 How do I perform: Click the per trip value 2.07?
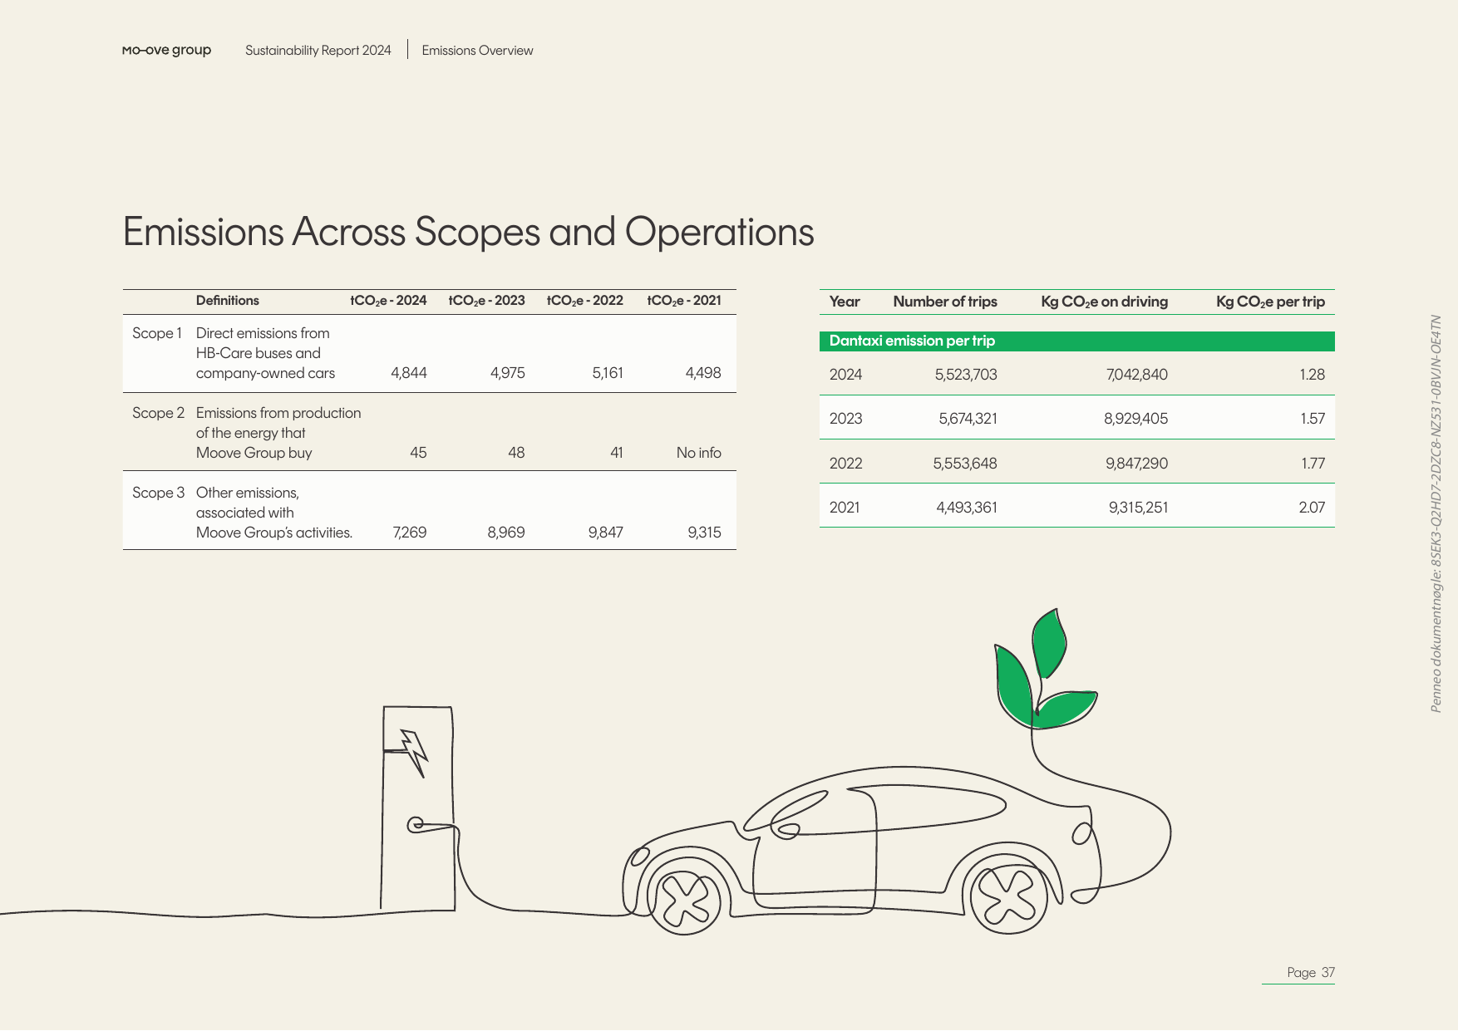coord(1312,508)
